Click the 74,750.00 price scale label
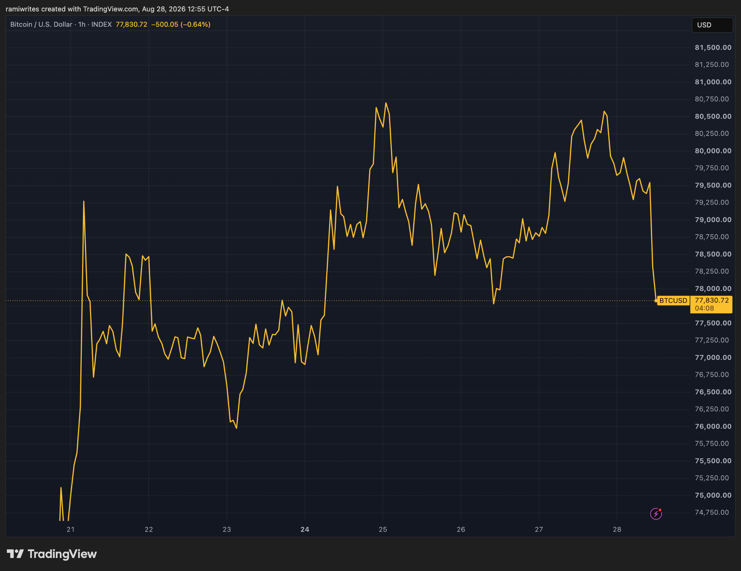The width and height of the screenshot is (741, 571). pos(712,512)
